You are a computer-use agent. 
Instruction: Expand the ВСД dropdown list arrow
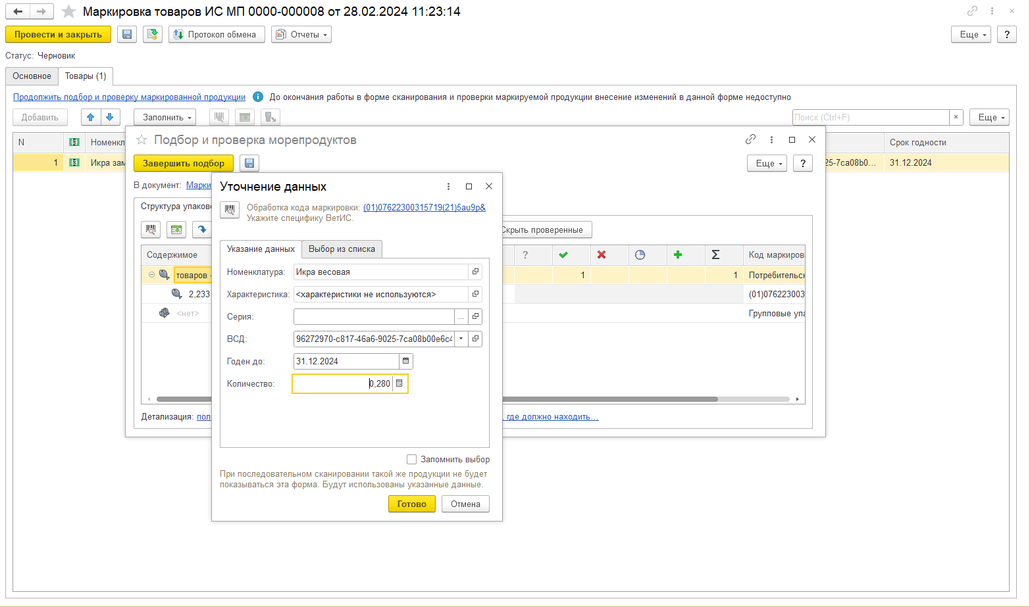click(x=461, y=339)
